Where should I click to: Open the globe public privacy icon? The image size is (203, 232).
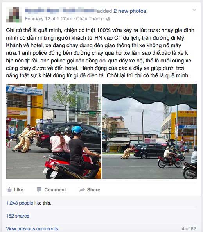point(108,19)
